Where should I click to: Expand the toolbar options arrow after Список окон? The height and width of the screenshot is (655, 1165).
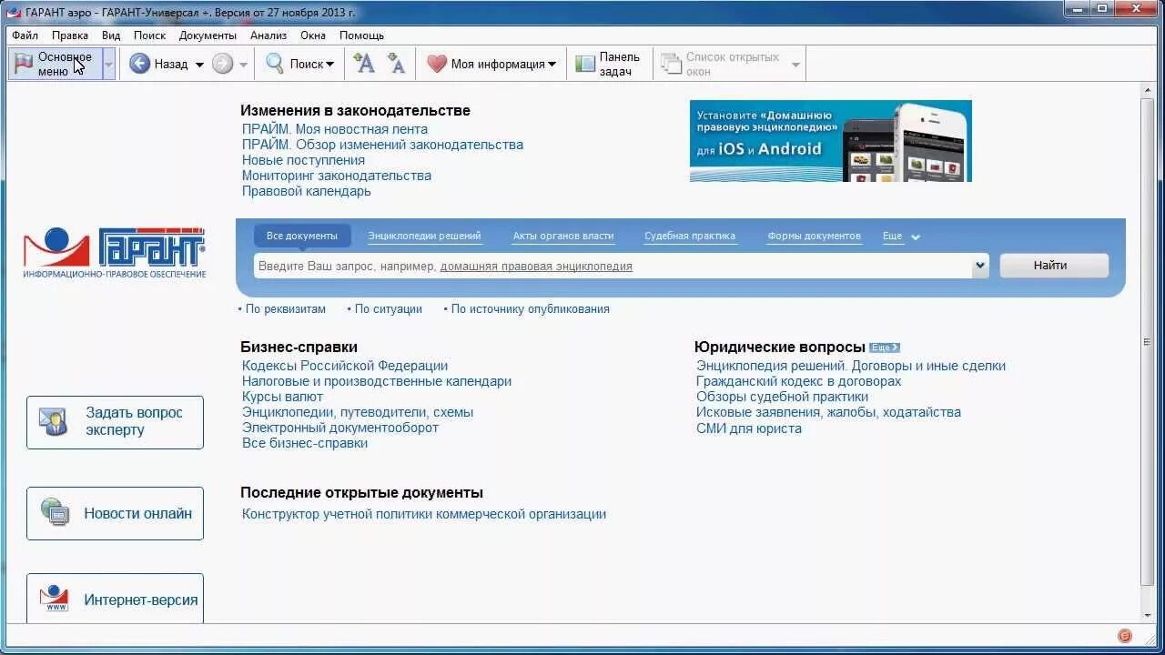click(x=795, y=65)
